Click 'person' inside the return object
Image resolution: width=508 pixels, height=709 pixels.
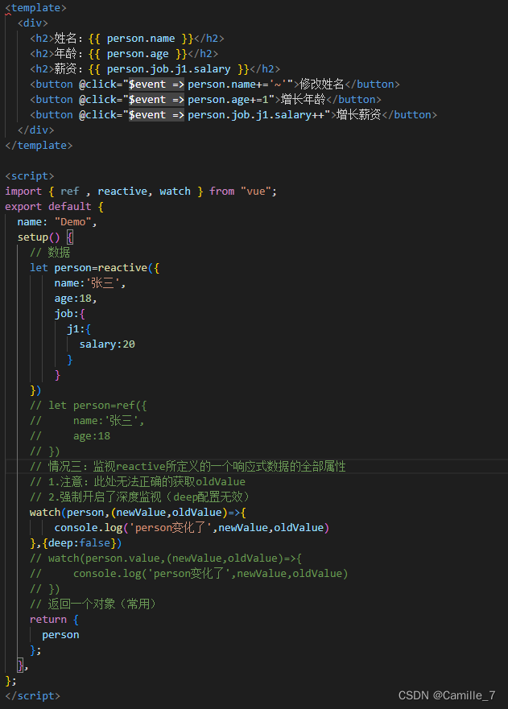[x=60, y=635]
